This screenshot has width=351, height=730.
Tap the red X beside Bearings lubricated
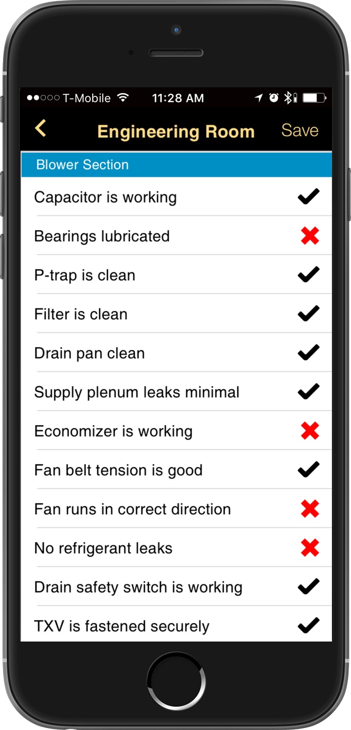tap(309, 236)
